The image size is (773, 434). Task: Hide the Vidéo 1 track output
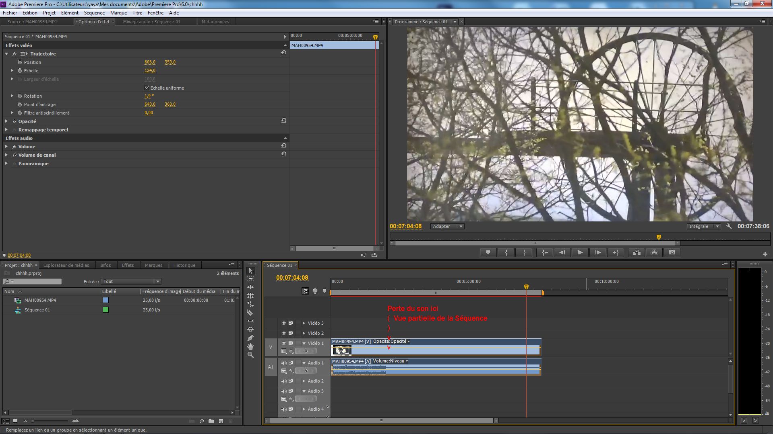pos(283,343)
